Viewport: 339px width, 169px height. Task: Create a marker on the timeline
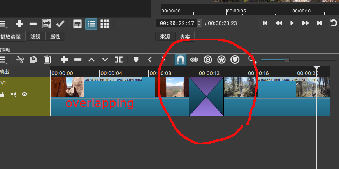click(136, 60)
